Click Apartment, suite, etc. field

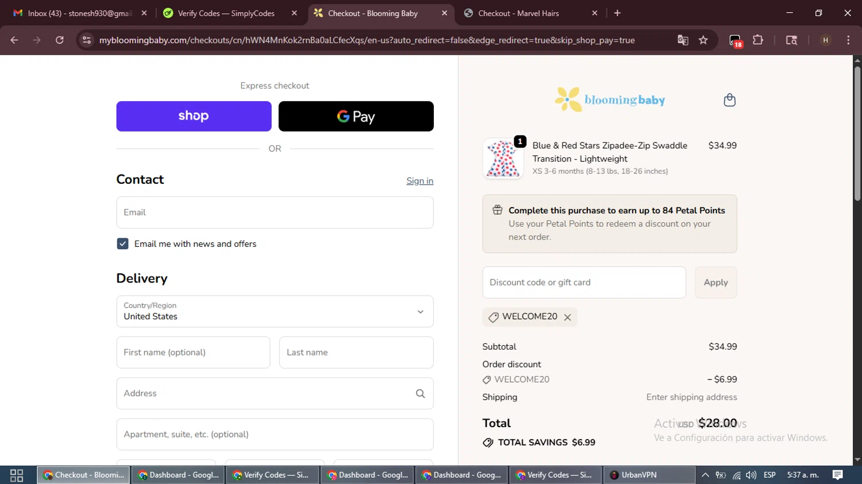click(275, 434)
